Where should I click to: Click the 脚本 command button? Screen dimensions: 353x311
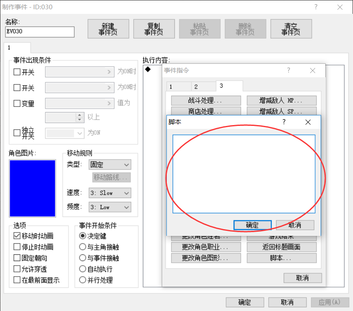[x=282, y=258]
